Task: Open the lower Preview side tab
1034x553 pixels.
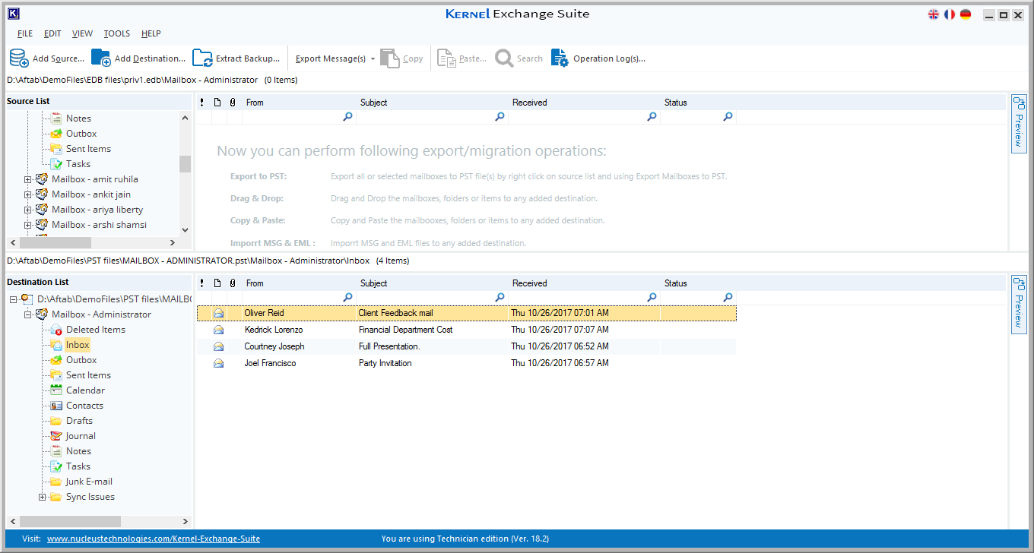Action: 1020,303
